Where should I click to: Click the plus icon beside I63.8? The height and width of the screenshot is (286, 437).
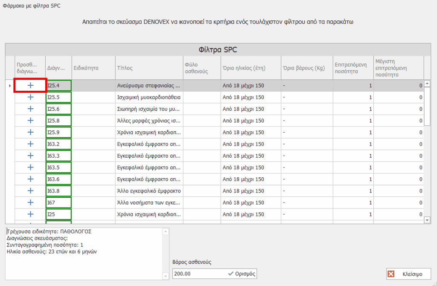[x=30, y=191]
